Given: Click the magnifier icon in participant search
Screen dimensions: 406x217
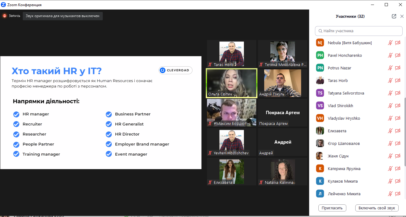Looking at the screenshot, I should click(320, 31).
